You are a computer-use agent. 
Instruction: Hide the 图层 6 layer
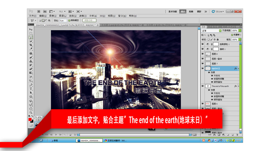tap(202, 104)
